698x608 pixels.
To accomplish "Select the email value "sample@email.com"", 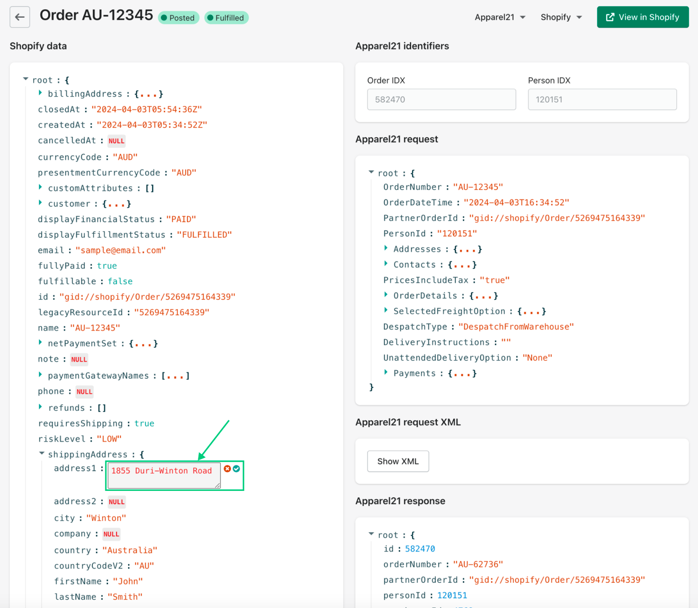I will click(120, 250).
